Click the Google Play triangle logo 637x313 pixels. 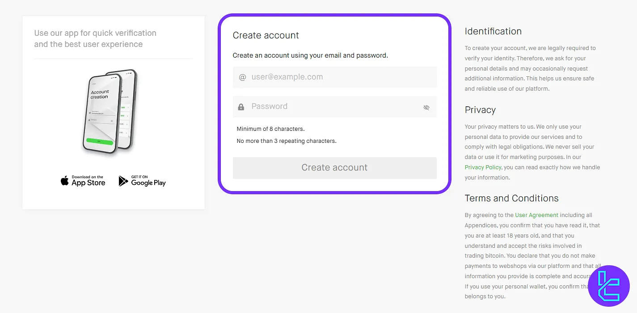(123, 181)
